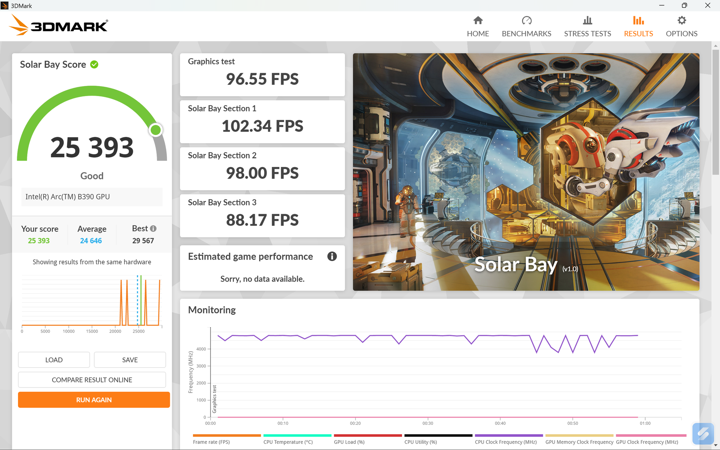
Task: Toggle the GPU Load (%) graph line
Action: (x=349, y=442)
